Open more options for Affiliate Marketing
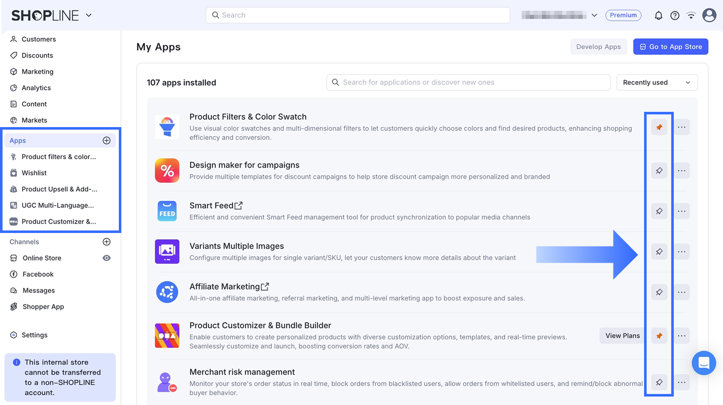The image size is (723, 405). pyautogui.click(x=681, y=292)
